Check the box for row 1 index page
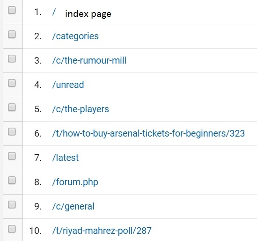Viewport: 257px width, 246px height. click(x=12, y=10)
